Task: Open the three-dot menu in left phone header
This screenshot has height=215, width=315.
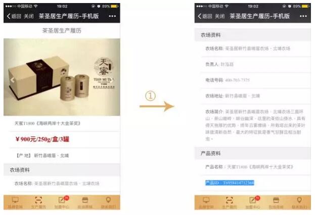Action: (x=112, y=16)
